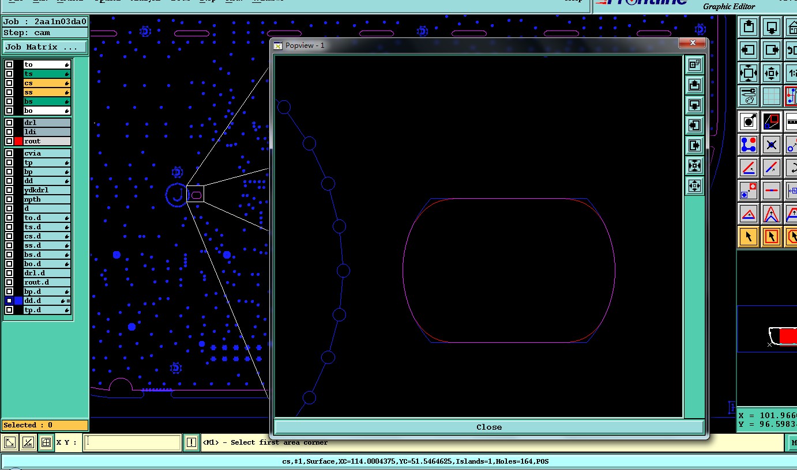Select layer ydkdrl in layer list

tap(47, 190)
